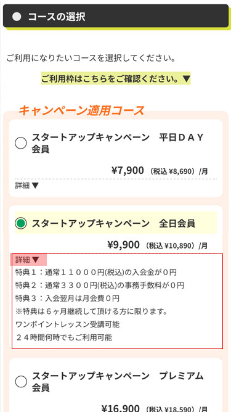Click the 特典1 入会金が0円 detail line
Image resolution: width=231 pixels, height=412 pixels.
point(96,272)
